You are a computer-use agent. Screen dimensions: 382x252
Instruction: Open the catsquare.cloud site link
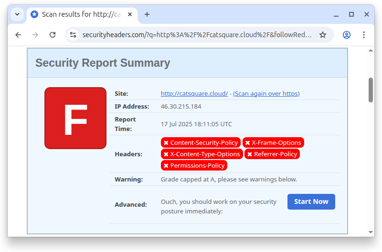click(x=194, y=94)
